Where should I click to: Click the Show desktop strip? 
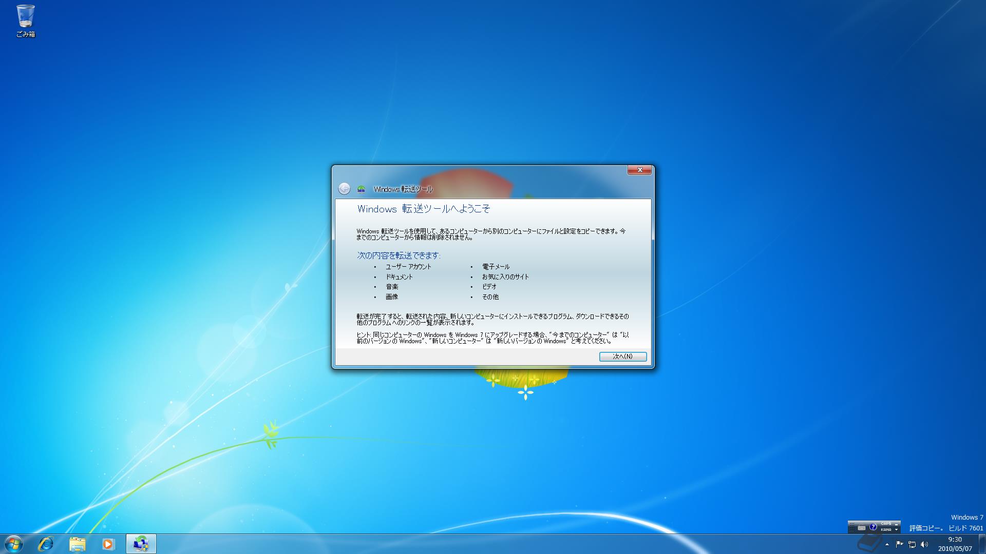coord(982,544)
